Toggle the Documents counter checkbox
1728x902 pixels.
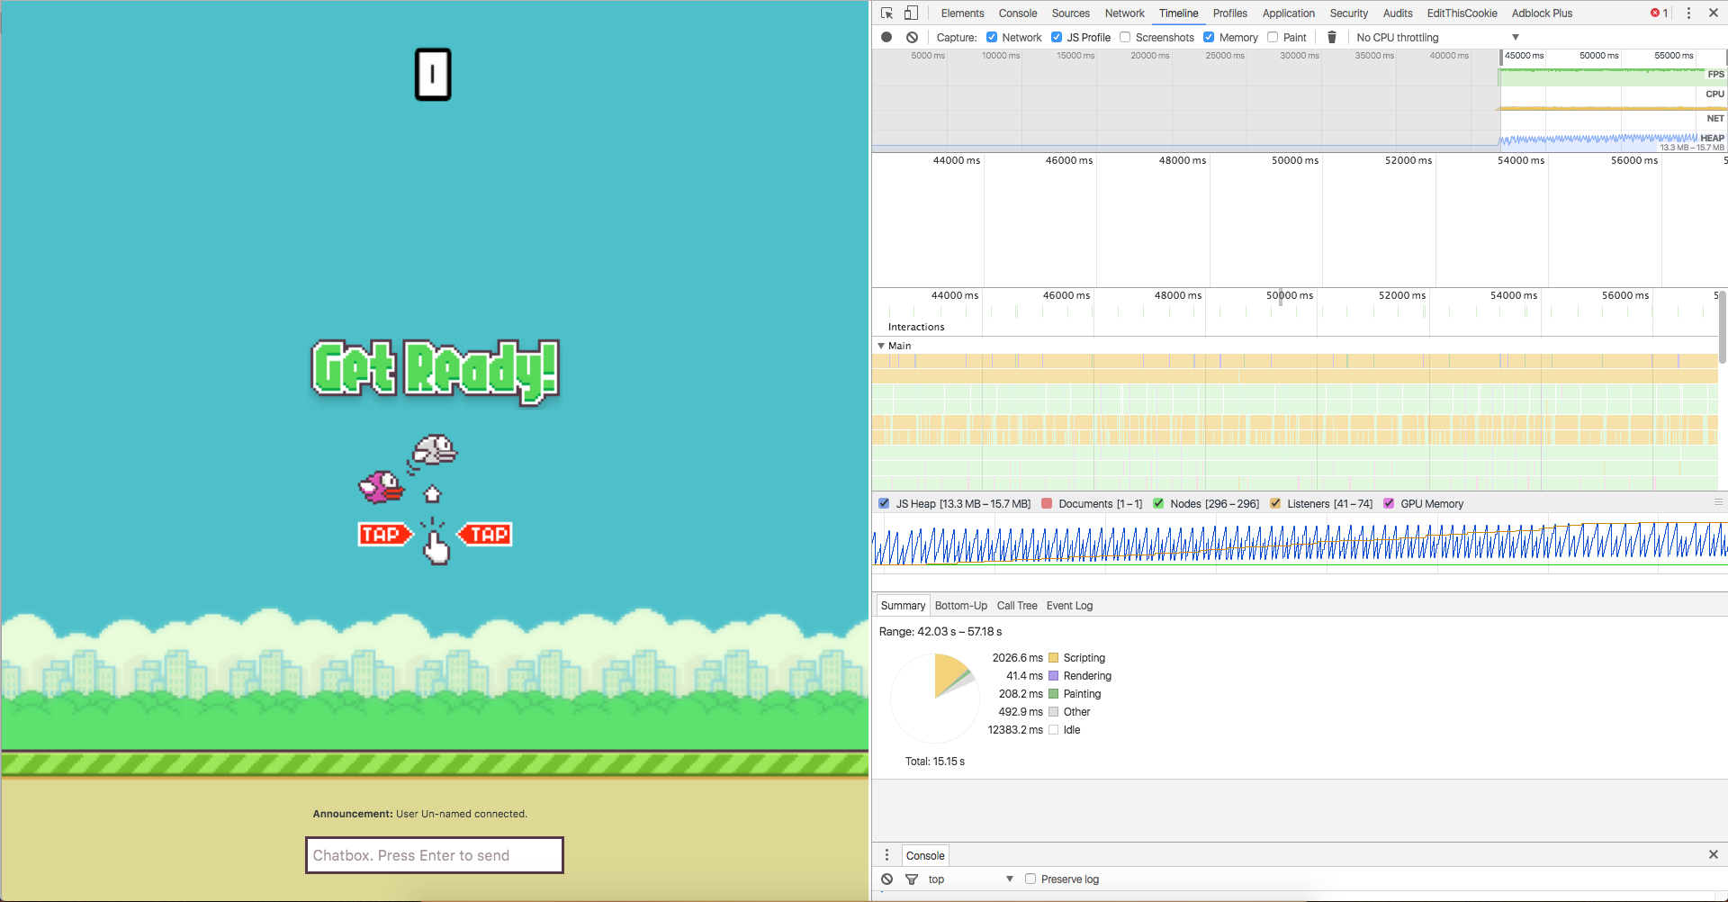1047,503
